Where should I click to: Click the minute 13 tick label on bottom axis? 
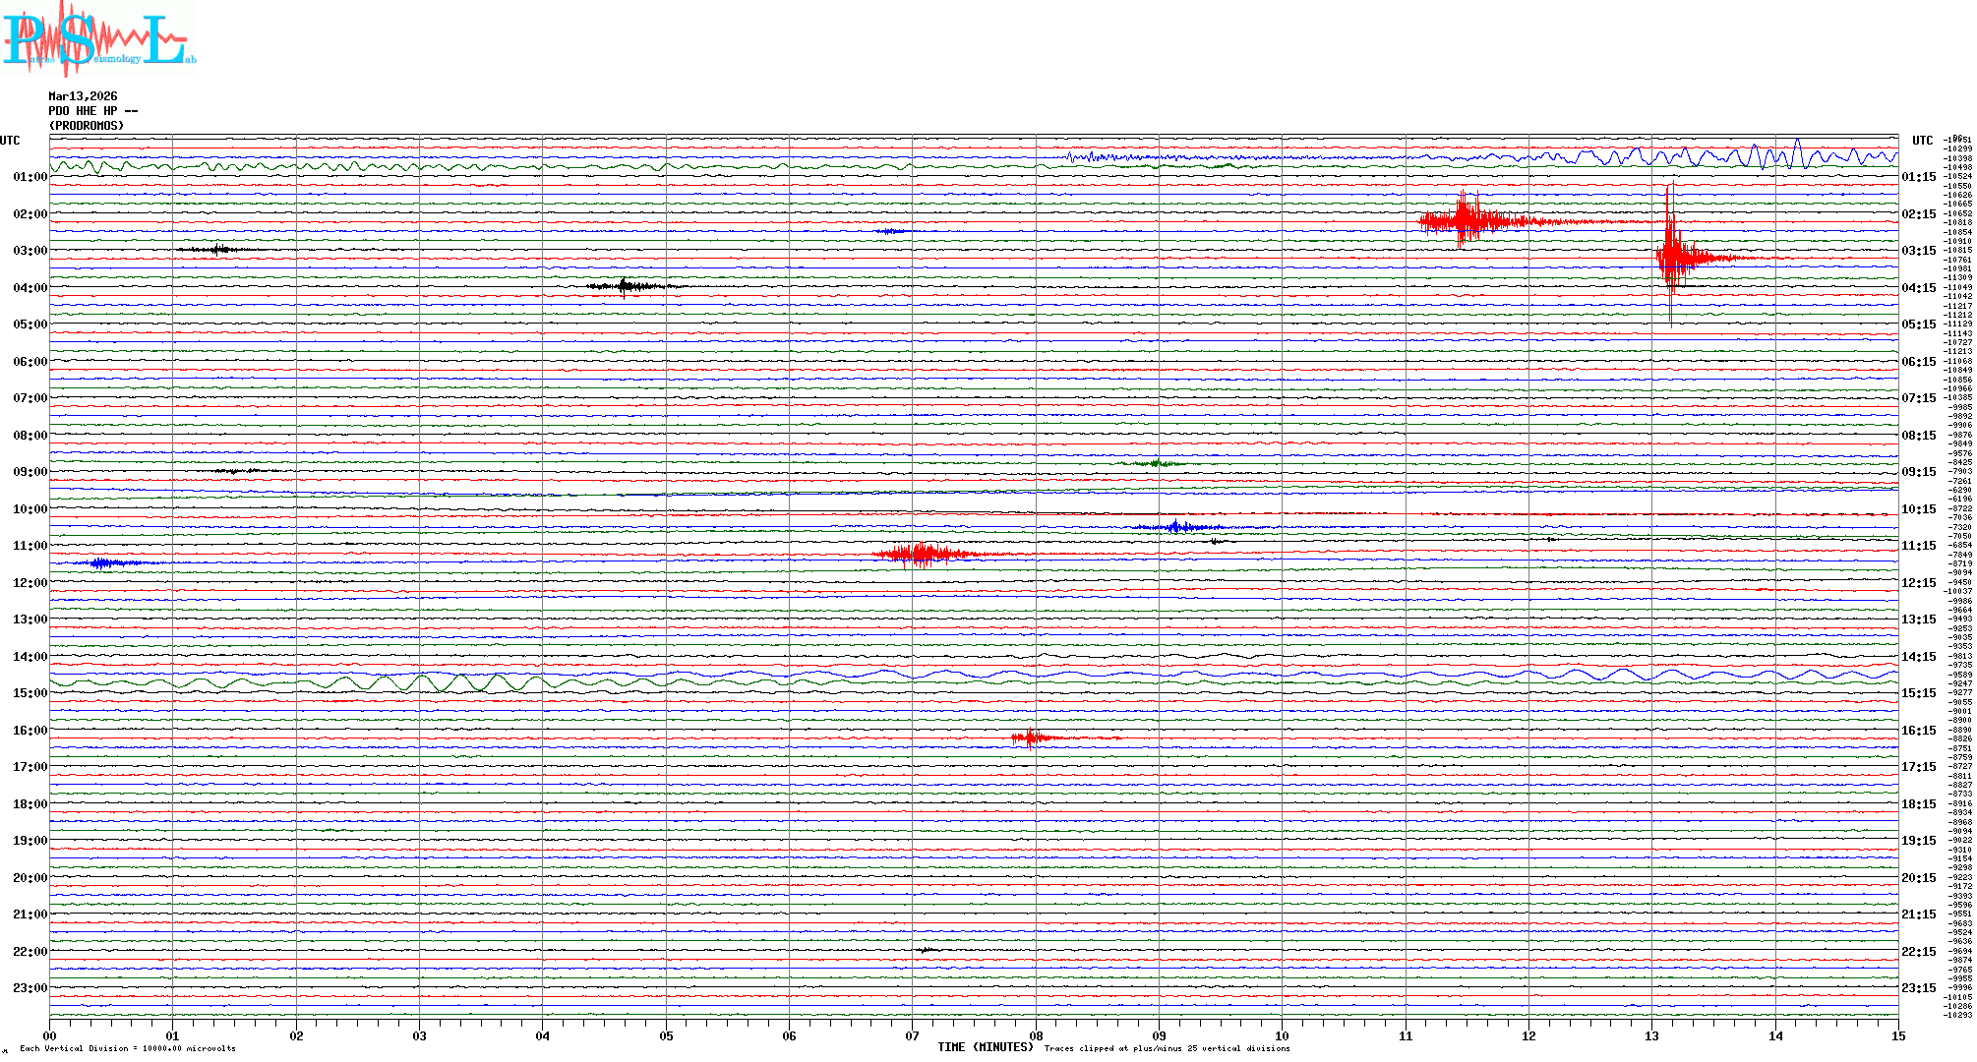(x=1651, y=1036)
